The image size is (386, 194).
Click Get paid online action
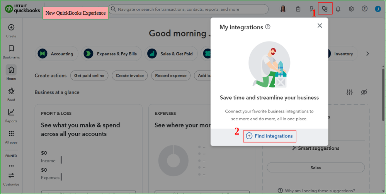point(89,75)
